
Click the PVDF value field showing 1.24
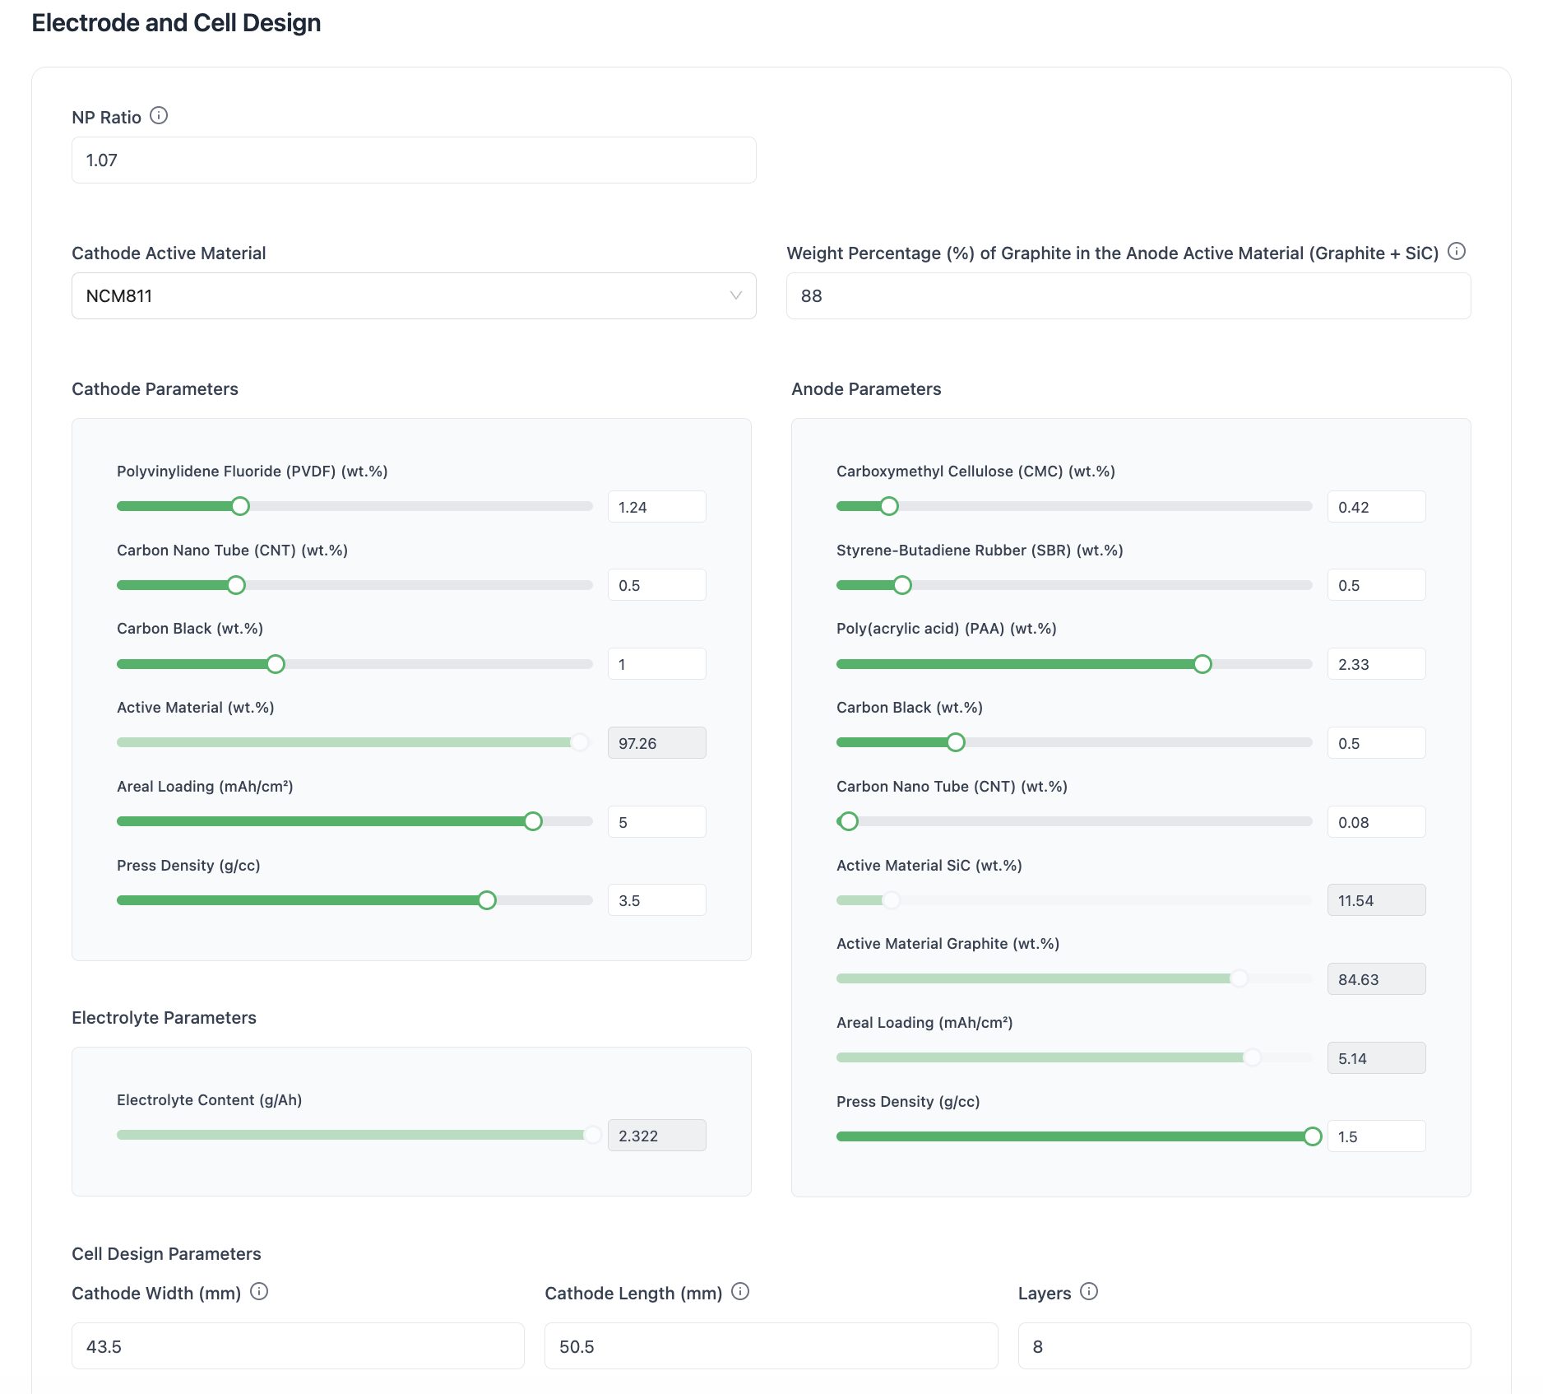click(657, 507)
